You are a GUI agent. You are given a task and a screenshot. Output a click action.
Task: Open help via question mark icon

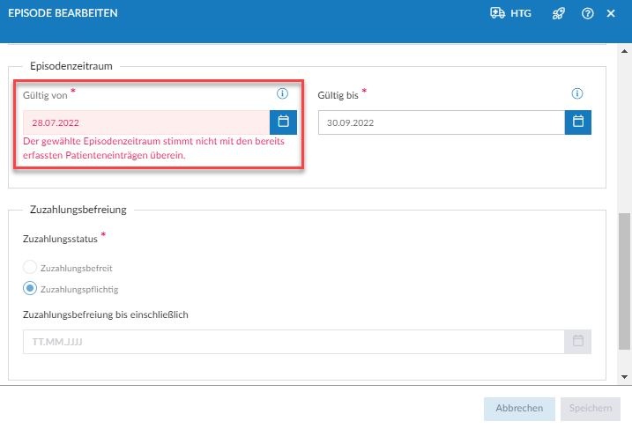[587, 13]
